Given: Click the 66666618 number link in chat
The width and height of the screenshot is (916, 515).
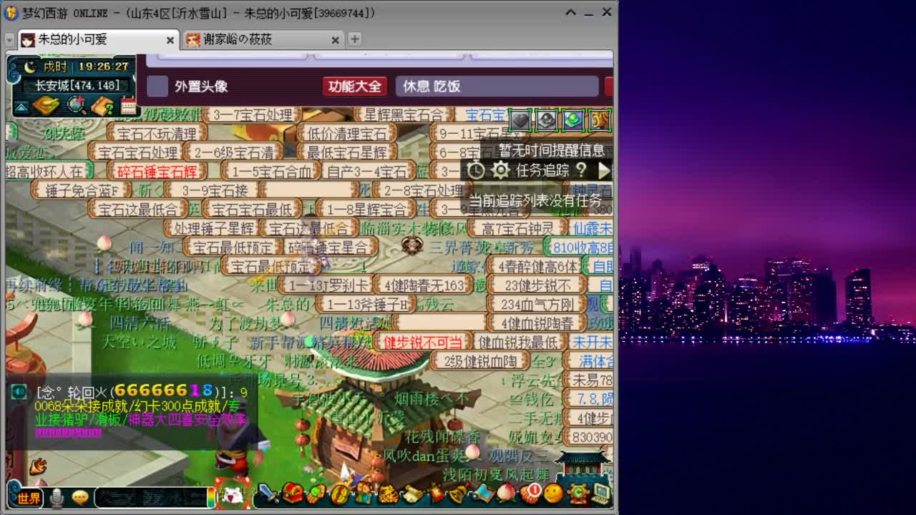Looking at the screenshot, I should [x=161, y=391].
